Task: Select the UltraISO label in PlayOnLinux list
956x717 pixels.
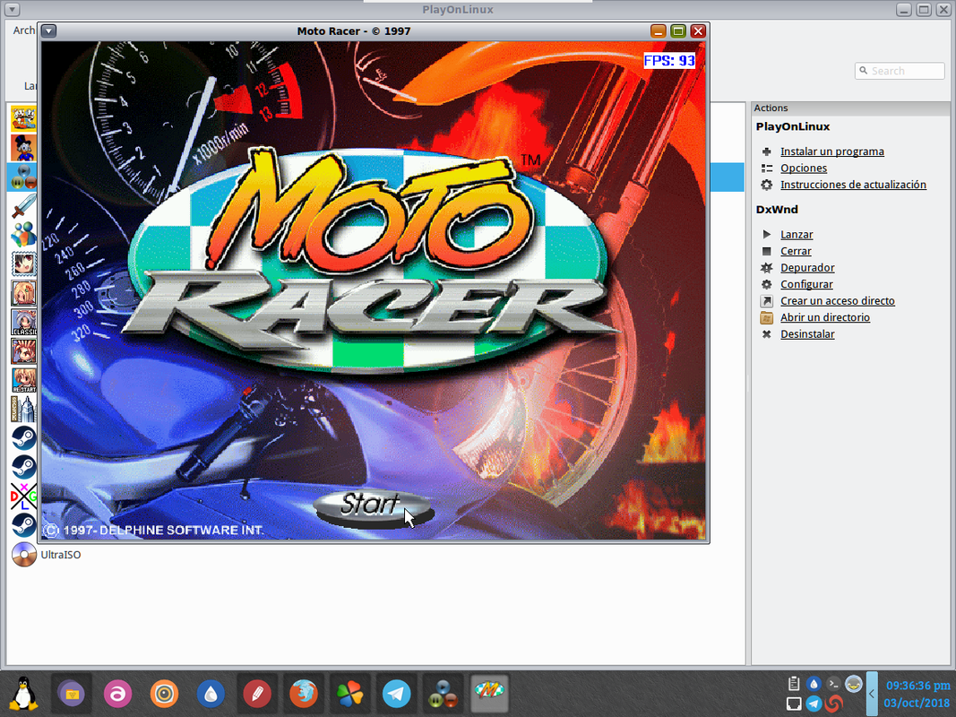Action: pos(60,555)
